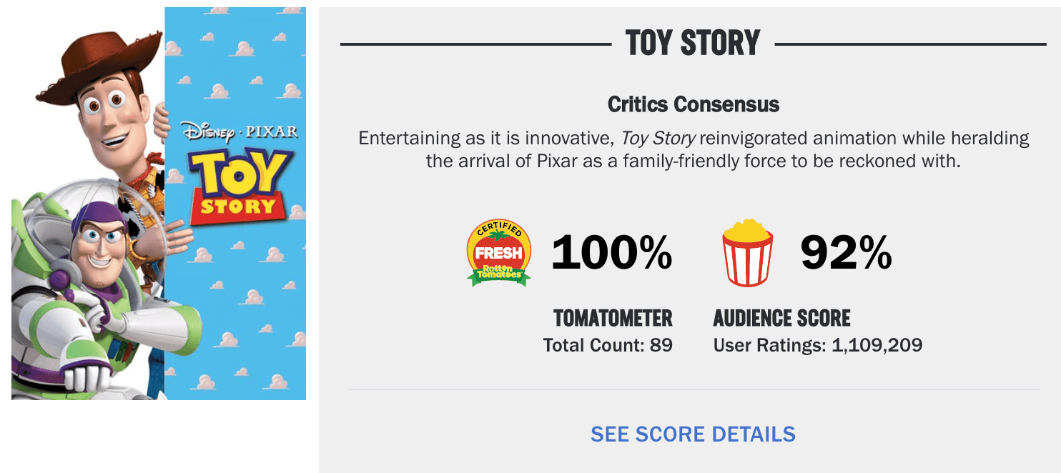Viewport: 1061px width, 473px height.
Task: Open the Toy Story movie poster
Action: [159, 204]
